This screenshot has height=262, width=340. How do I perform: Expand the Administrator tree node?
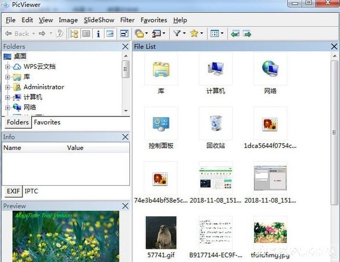8,87
